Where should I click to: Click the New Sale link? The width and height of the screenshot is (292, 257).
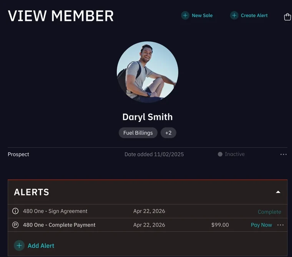tap(202, 15)
